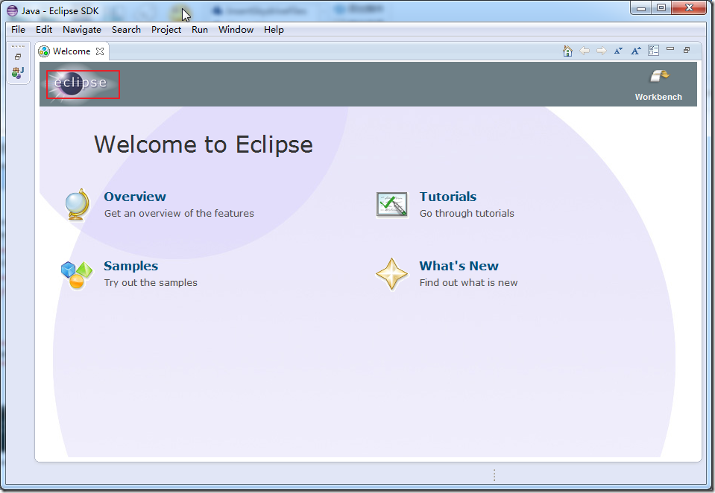
Task: Click the Welcome tab's colored icon
Action: point(44,51)
